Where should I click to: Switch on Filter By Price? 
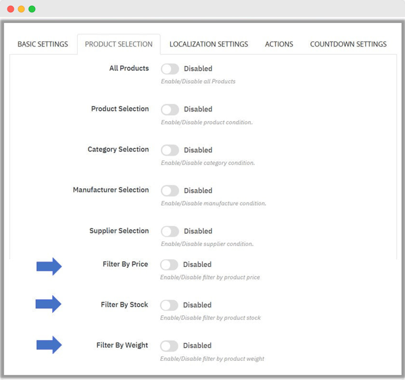[x=169, y=265]
